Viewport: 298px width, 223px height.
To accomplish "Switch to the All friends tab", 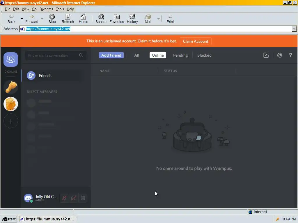I will tap(137, 55).
